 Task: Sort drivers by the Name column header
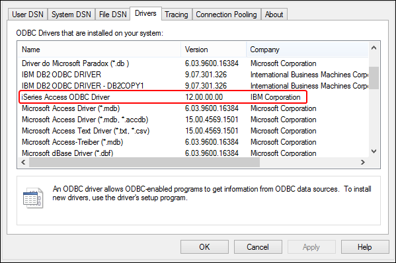100,50
